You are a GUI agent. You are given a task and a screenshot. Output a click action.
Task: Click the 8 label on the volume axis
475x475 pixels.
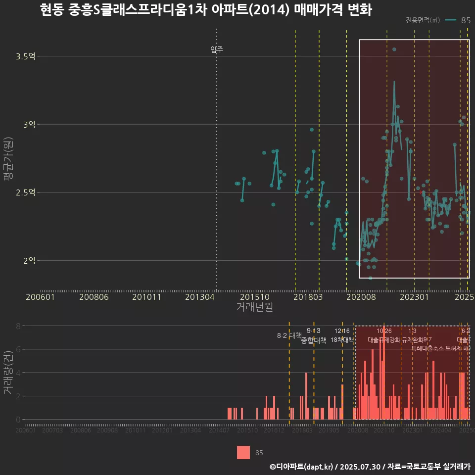point(18,326)
